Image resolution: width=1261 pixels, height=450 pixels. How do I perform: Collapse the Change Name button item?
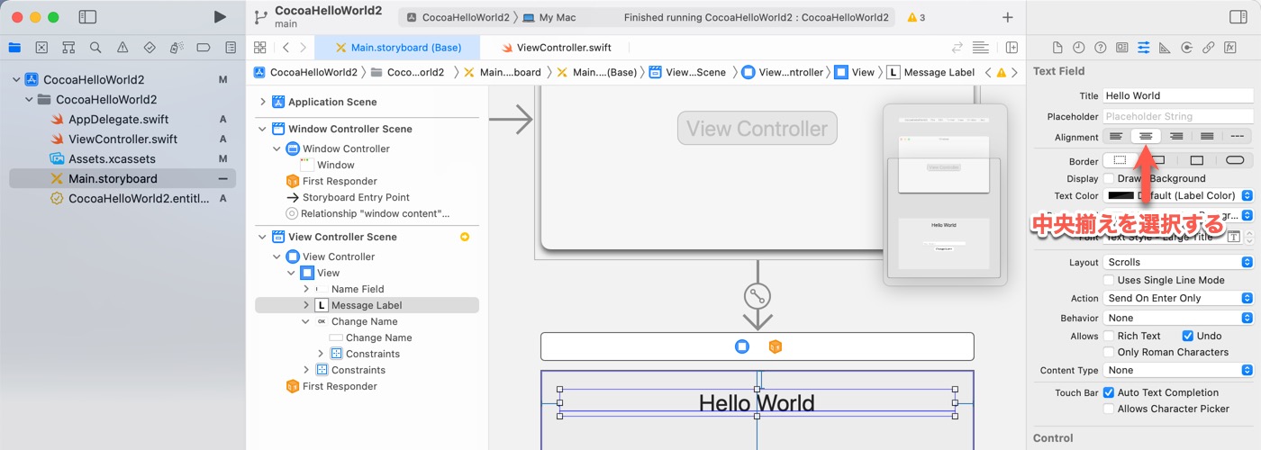click(x=306, y=321)
